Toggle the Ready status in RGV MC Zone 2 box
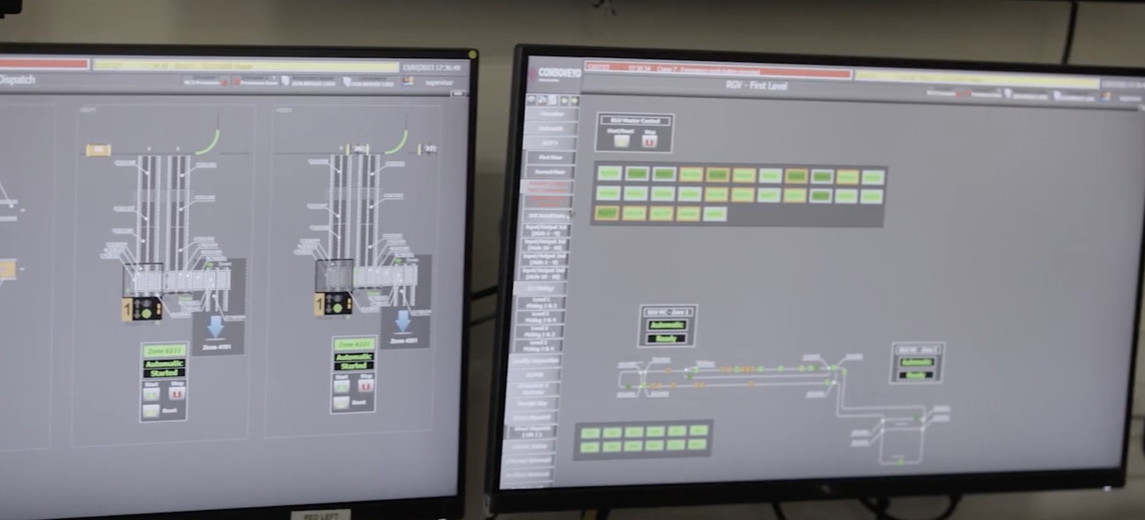Image resolution: width=1145 pixels, height=520 pixels. point(916,375)
